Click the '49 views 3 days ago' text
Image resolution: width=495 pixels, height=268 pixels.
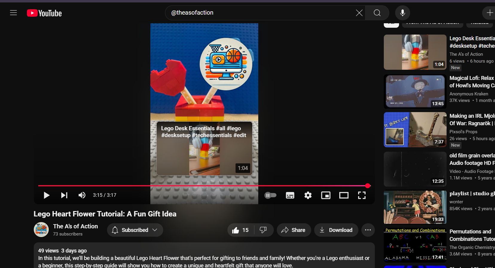click(x=62, y=251)
